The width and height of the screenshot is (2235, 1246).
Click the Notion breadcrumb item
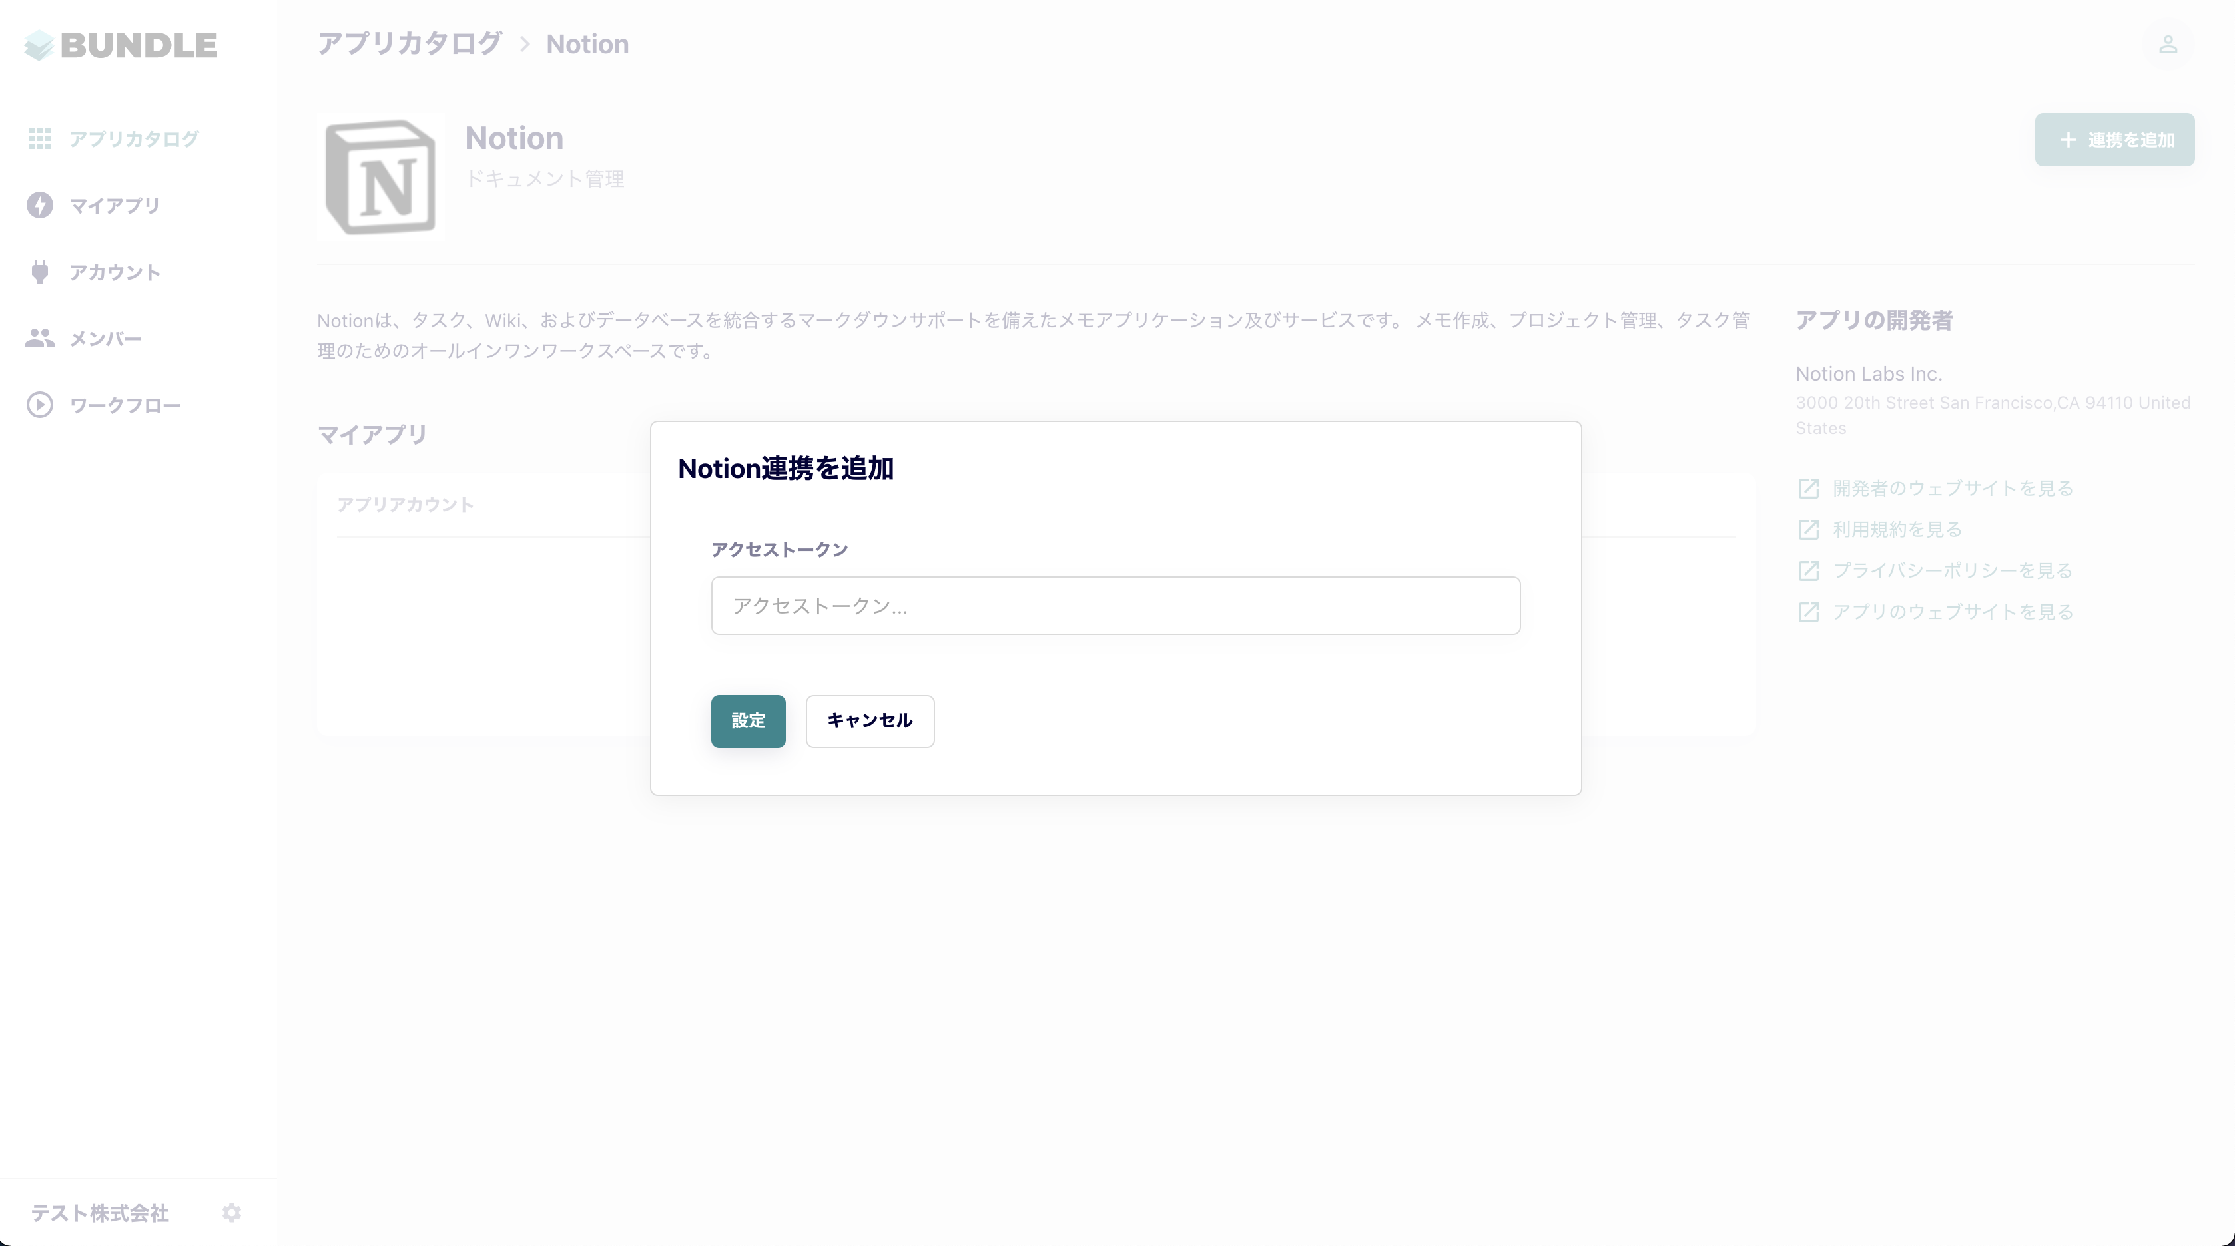tap(587, 44)
